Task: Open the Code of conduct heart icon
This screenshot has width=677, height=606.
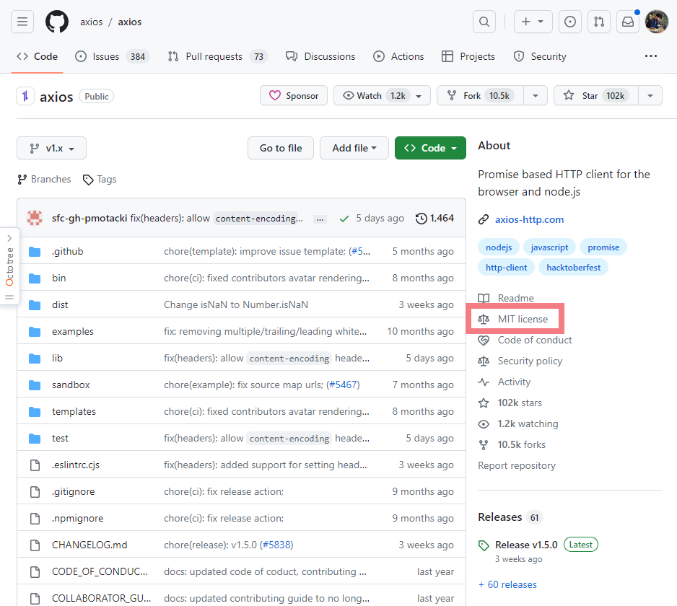Action: (x=484, y=340)
